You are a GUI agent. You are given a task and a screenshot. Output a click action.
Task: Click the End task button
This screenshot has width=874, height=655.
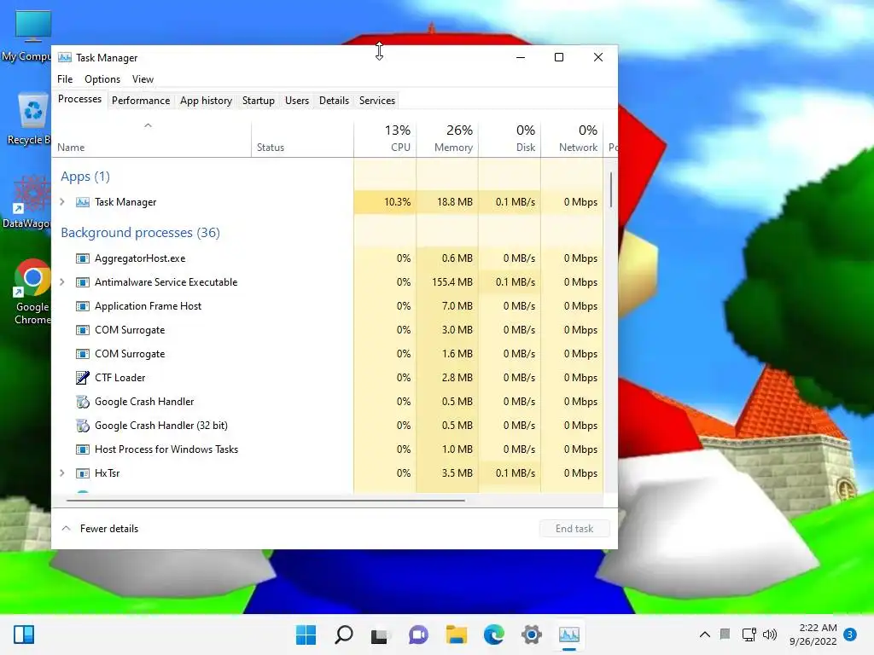(574, 529)
